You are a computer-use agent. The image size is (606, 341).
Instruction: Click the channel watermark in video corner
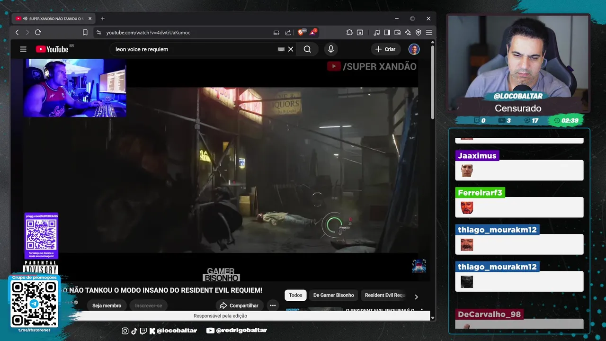pos(419,266)
